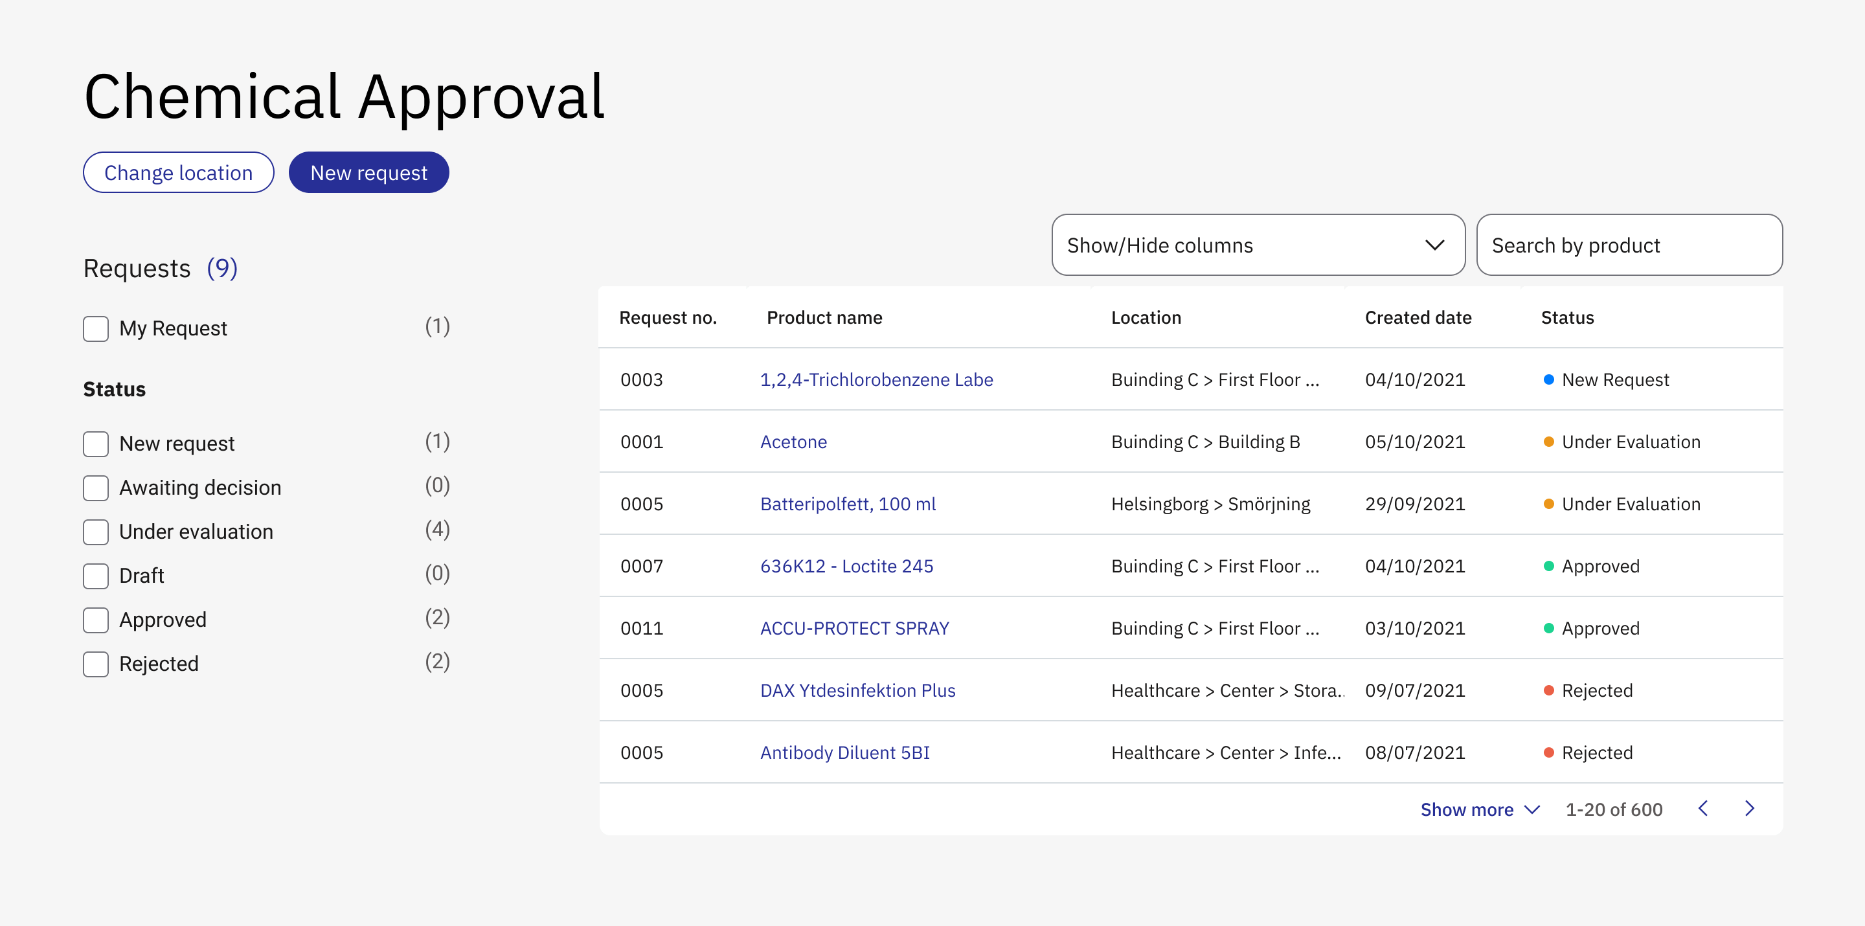Click Loctite 245 row's Approved status
Screen dimensions: 1865x926
tap(1591, 567)
